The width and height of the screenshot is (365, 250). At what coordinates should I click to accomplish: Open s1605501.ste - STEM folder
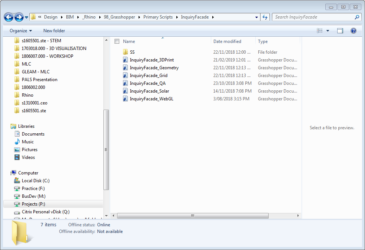(42, 41)
